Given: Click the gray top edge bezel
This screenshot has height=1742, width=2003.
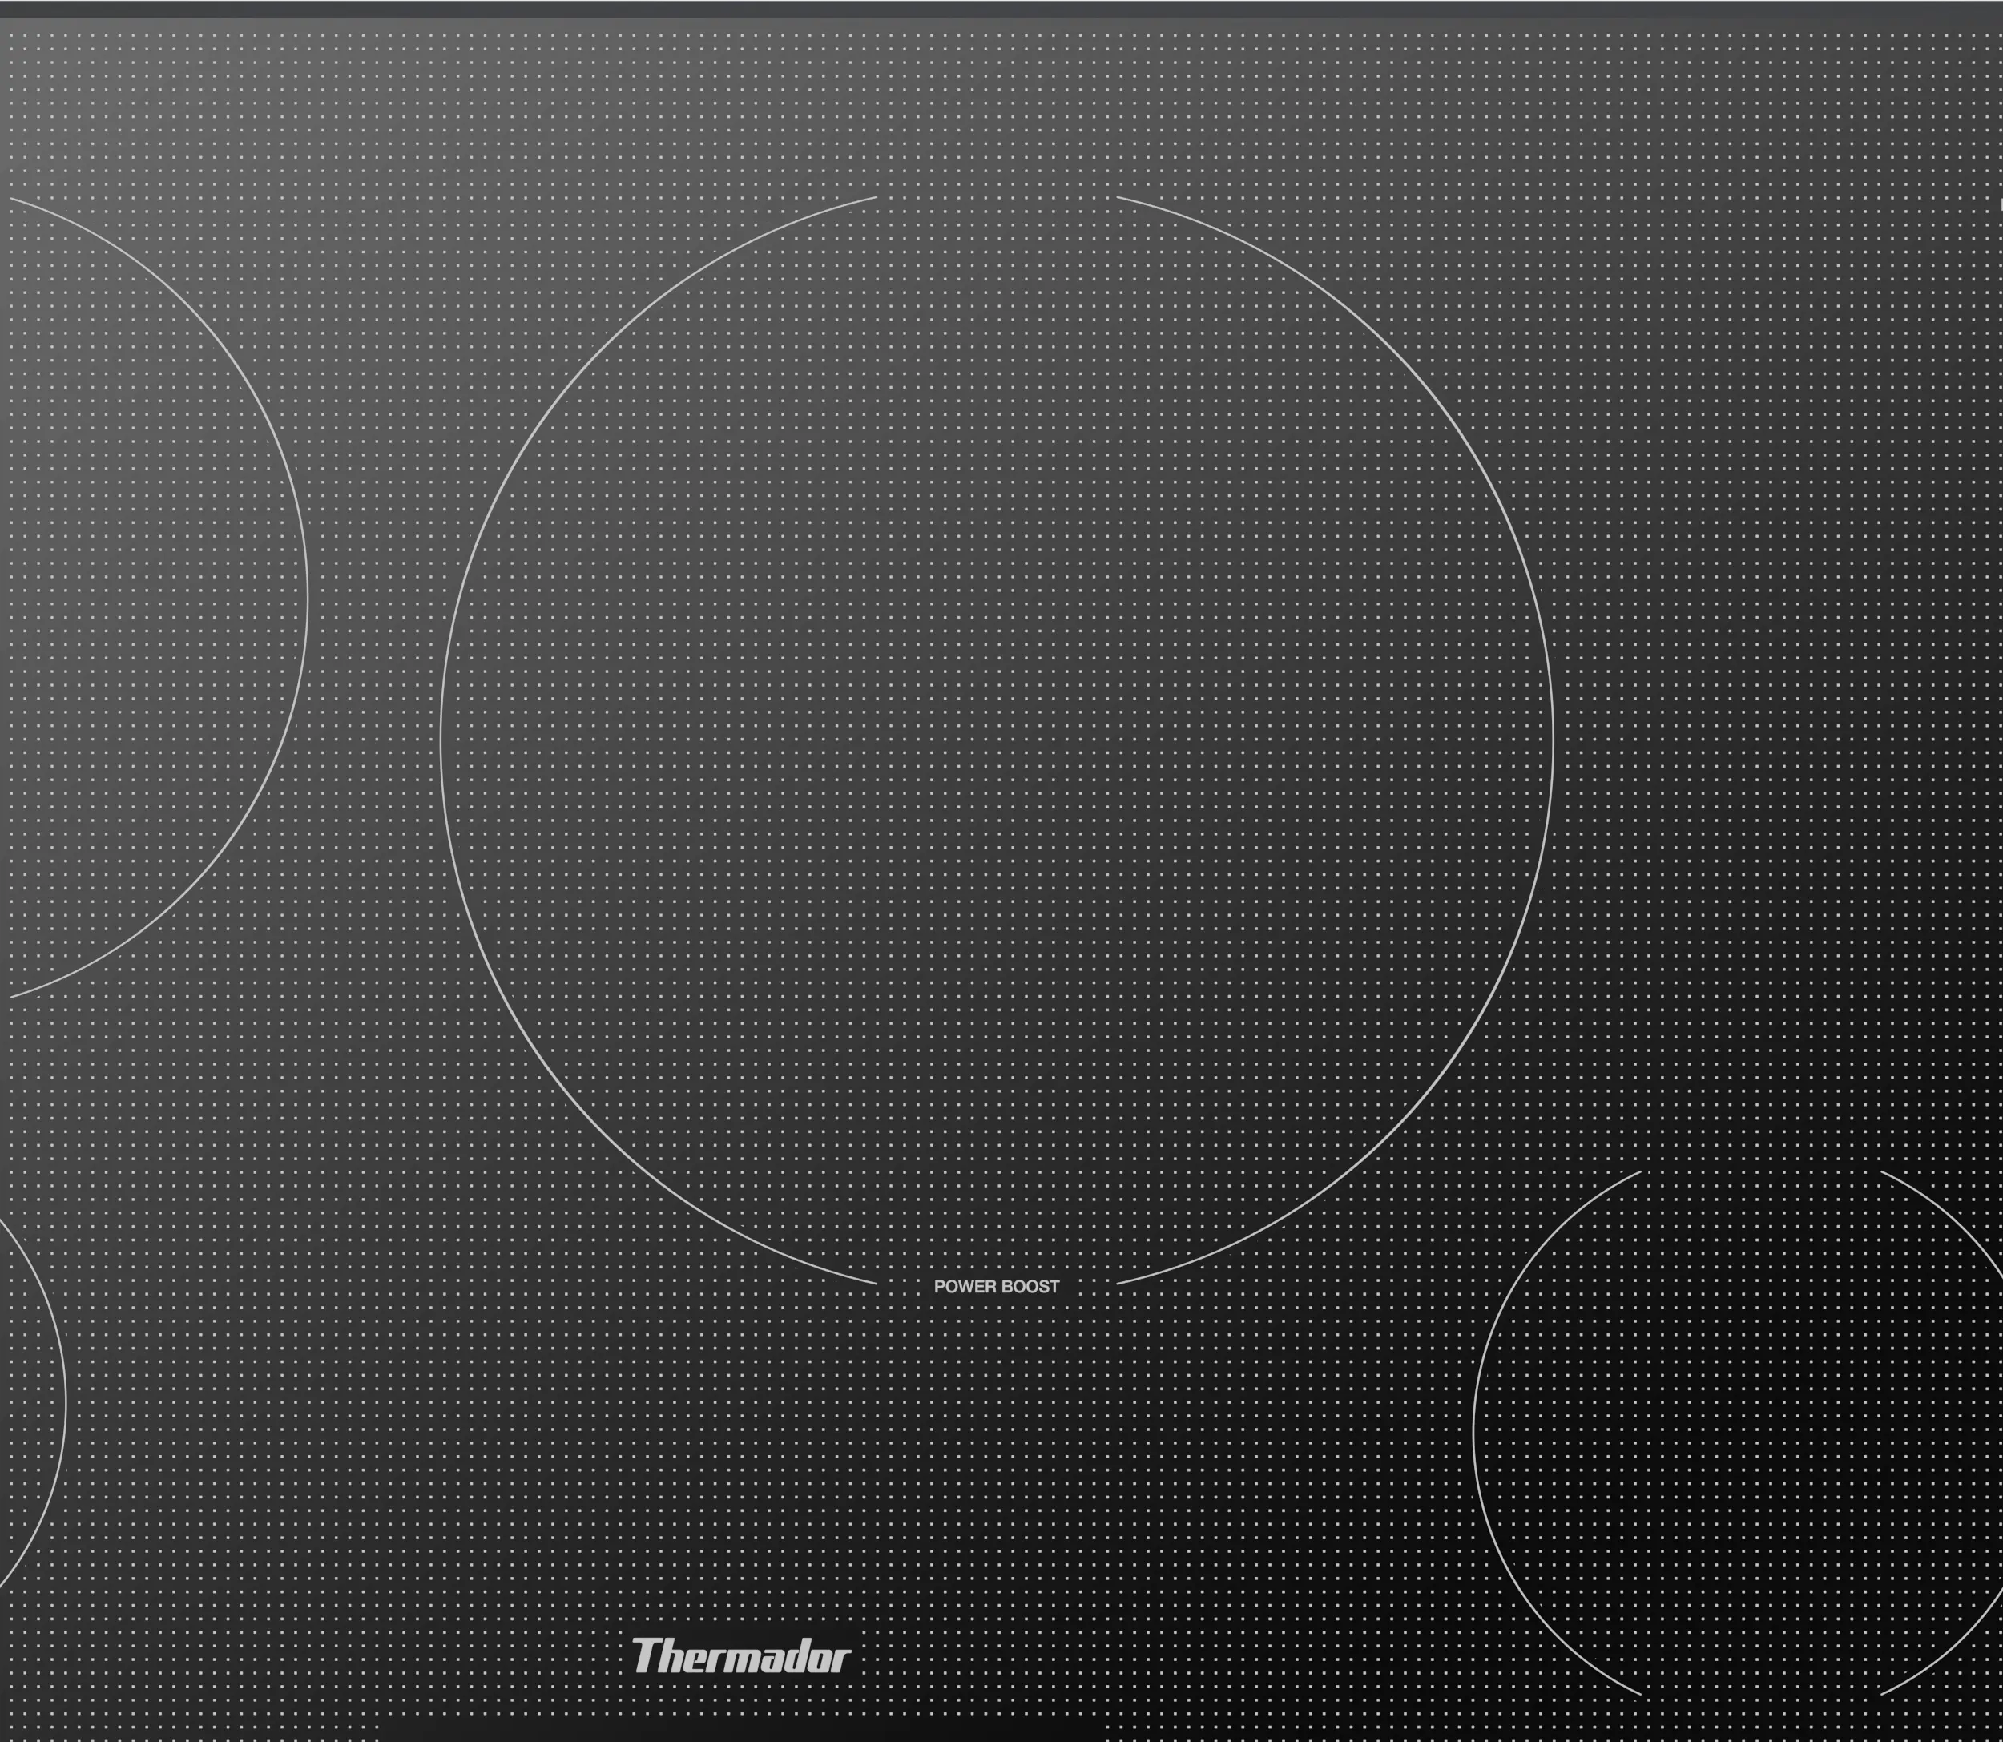Looking at the screenshot, I should point(1001,9).
